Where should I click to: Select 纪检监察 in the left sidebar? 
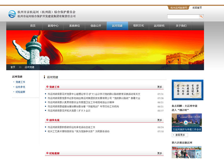[20, 92]
